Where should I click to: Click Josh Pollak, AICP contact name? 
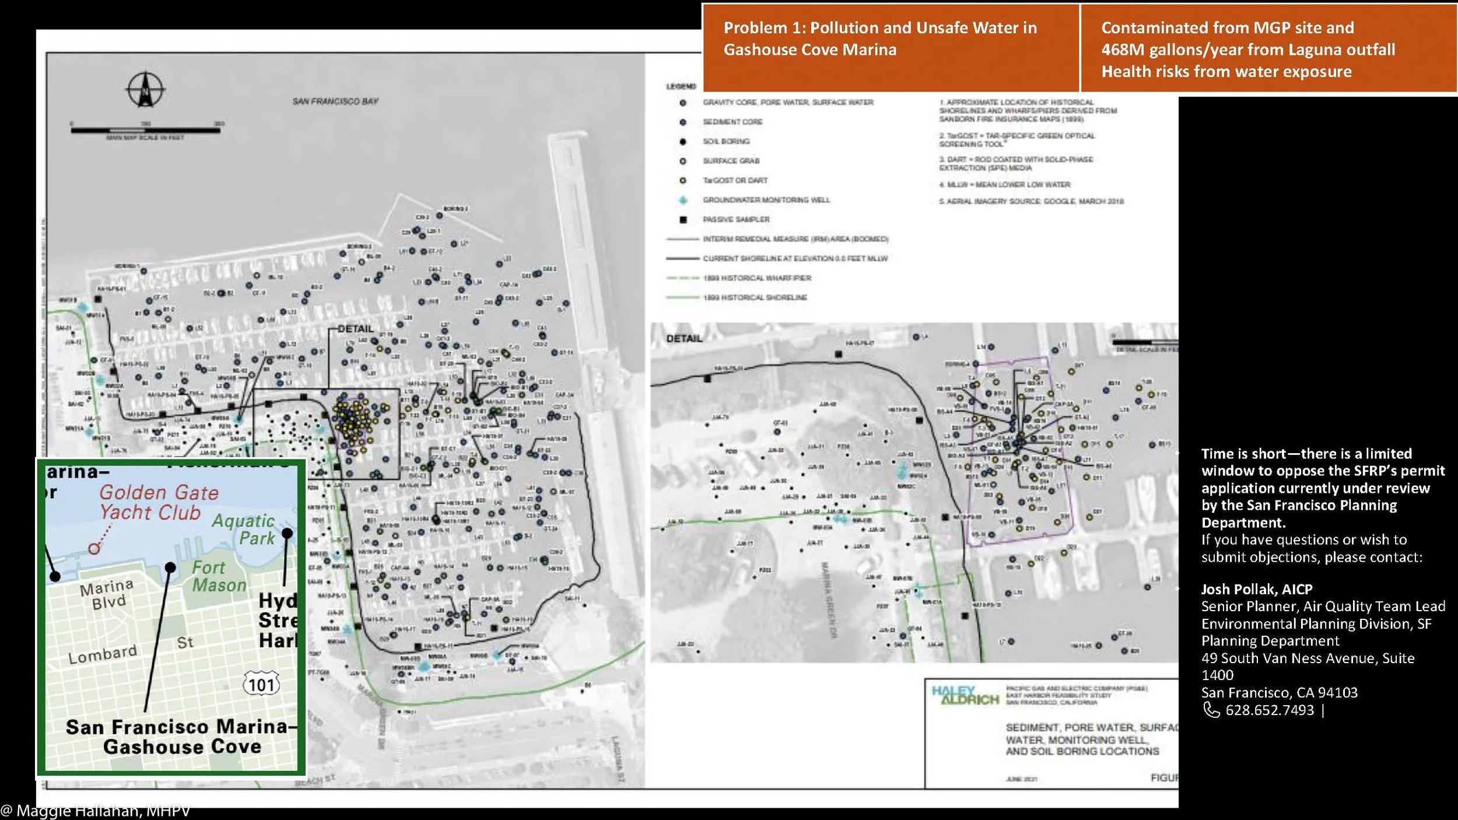1256,589
